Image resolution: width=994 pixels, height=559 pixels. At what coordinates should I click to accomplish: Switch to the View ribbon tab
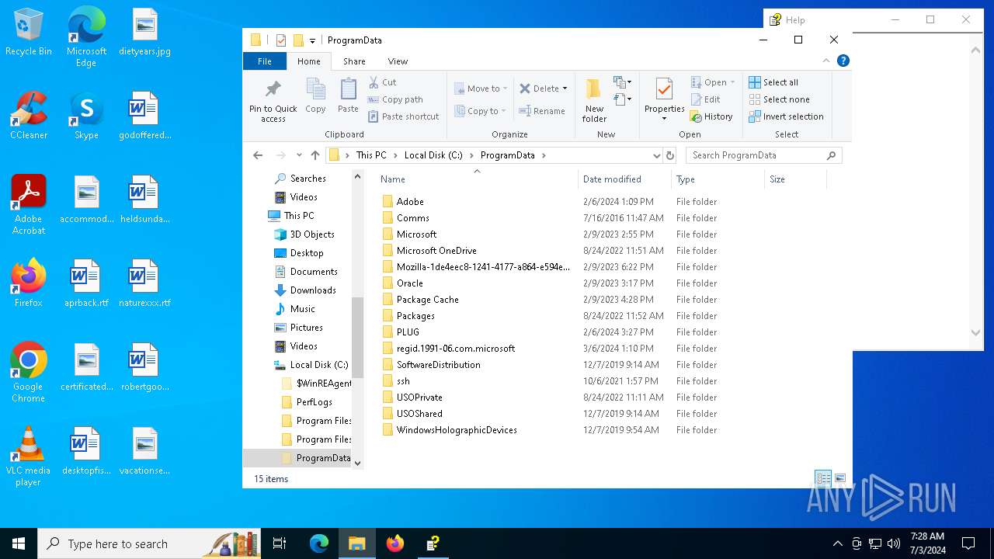pos(398,61)
